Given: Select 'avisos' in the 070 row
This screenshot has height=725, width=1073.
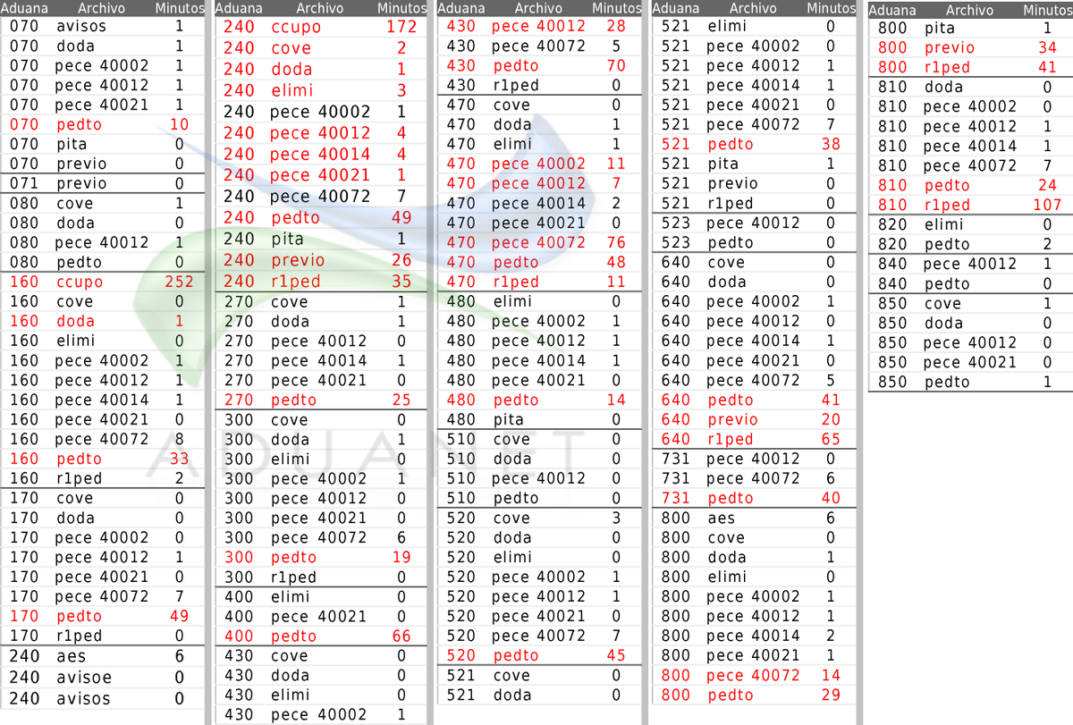Looking at the screenshot, I should coord(80,27).
